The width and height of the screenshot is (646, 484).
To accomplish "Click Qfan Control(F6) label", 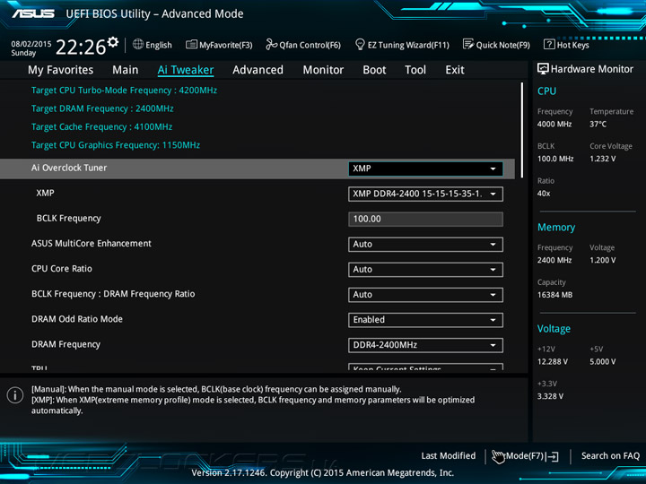I will [310, 45].
